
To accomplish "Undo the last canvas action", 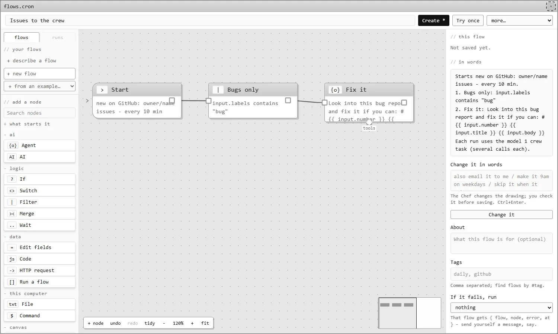I will [x=115, y=323].
